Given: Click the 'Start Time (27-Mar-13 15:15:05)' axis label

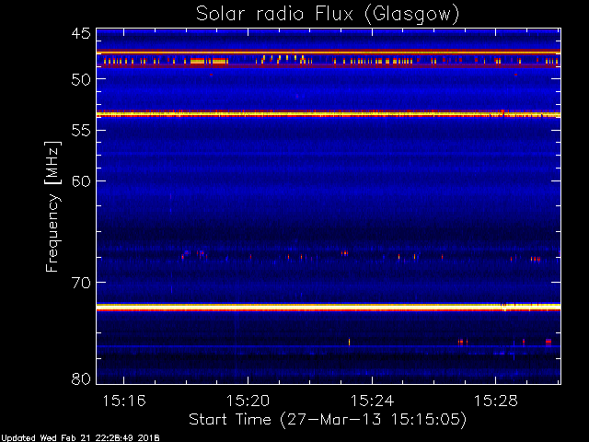Looking at the screenshot, I should click(328, 419).
